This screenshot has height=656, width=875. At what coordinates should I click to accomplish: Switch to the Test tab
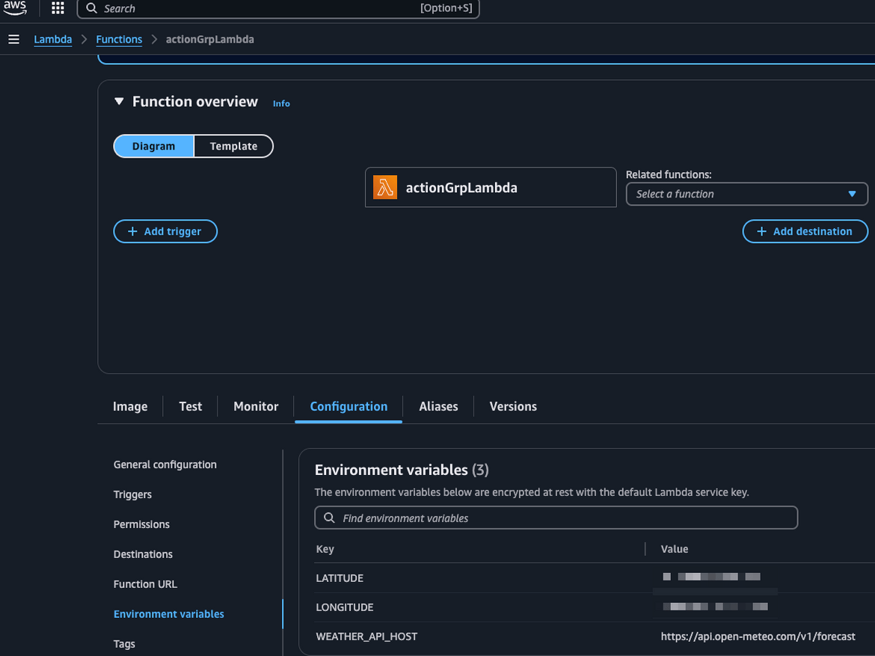click(x=190, y=406)
